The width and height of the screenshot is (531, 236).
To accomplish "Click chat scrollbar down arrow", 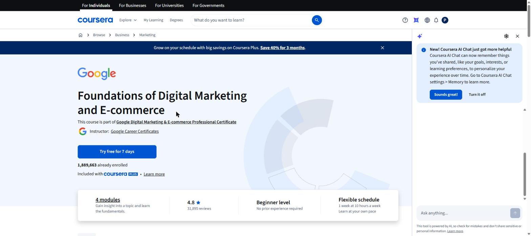I will [525, 199].
